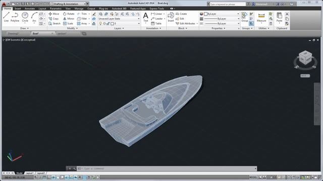The height and width of the screenshot is (181, 323).
Task: Click the Trim tool
Action: point(82,14)
